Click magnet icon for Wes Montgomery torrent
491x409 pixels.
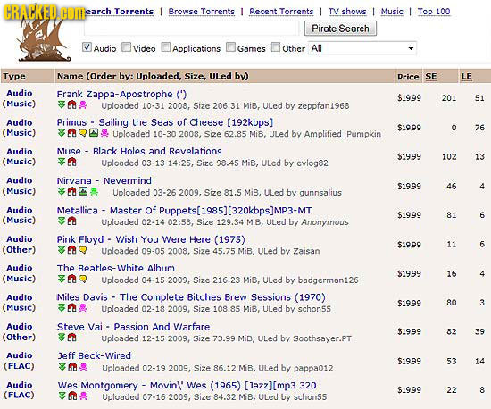click(72, 396)
